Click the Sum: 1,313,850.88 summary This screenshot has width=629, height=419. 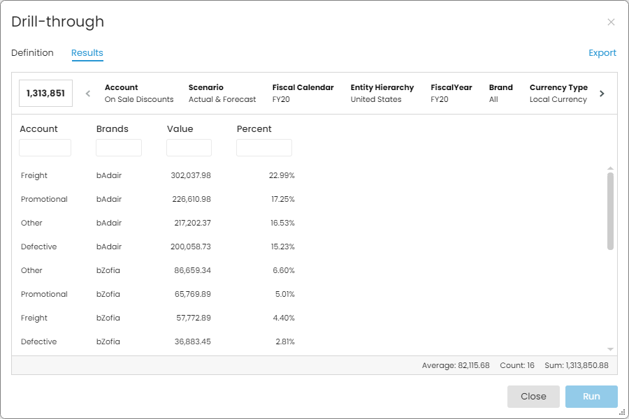coord(577,365)
